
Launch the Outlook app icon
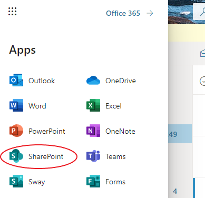click(x=16, y=80)
